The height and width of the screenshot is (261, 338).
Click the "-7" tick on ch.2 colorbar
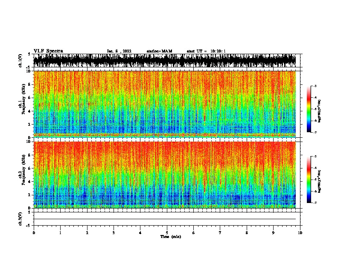click(x=315, y=203)
